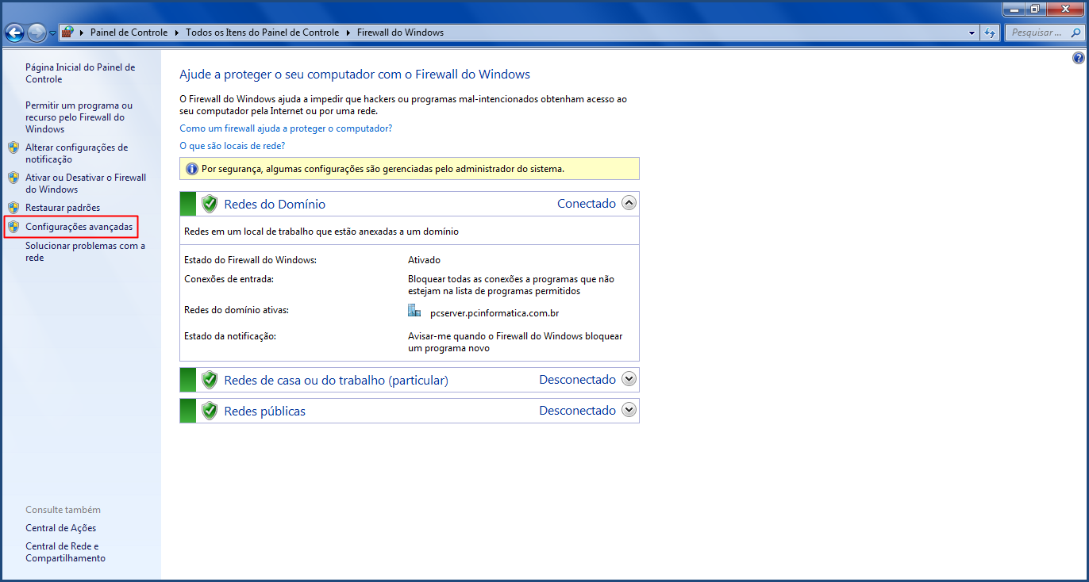This screenshot has width=1089, height=582.
Task: Click Redes de casa ou do trabalho heading
Action: 337,381
